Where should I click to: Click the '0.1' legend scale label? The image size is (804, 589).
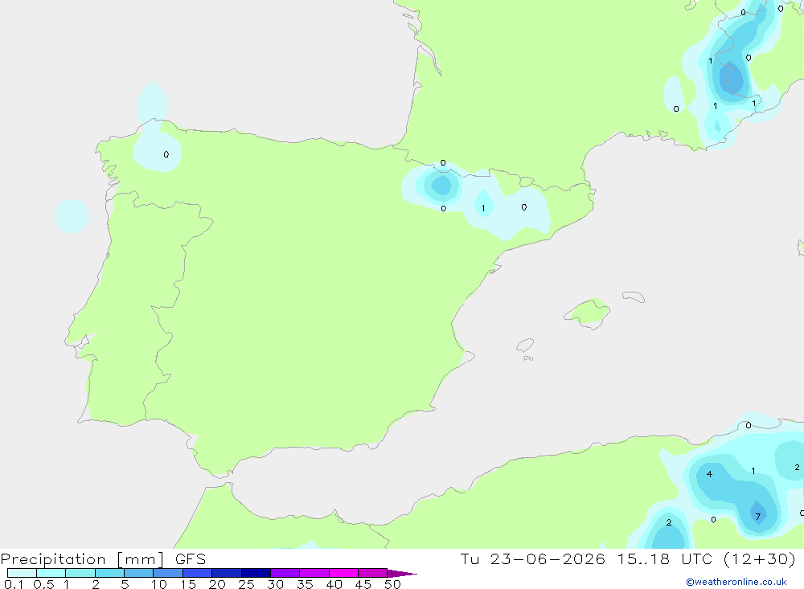(14, 584)
